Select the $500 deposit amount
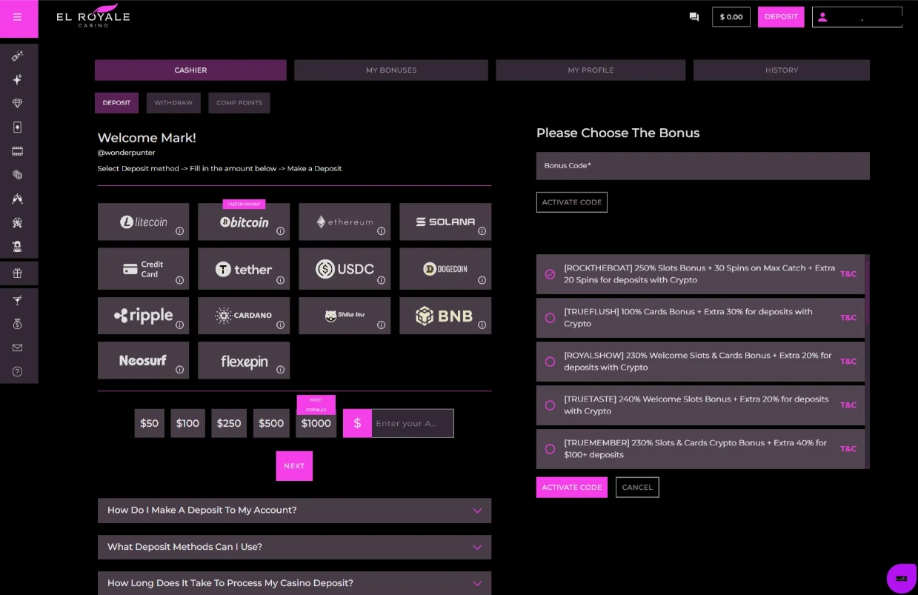Viewport: 918px width, 595px height. 270,423
